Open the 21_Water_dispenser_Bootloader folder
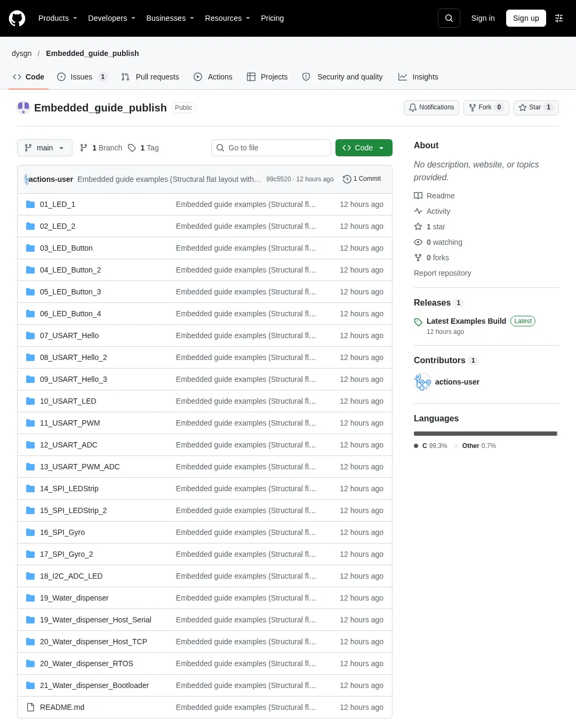576x720 pixels. (94, 685)
